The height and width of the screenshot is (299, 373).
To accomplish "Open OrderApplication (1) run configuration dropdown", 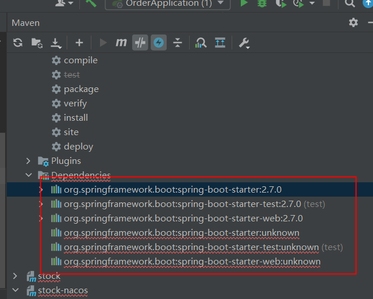I will click(168, 3).
